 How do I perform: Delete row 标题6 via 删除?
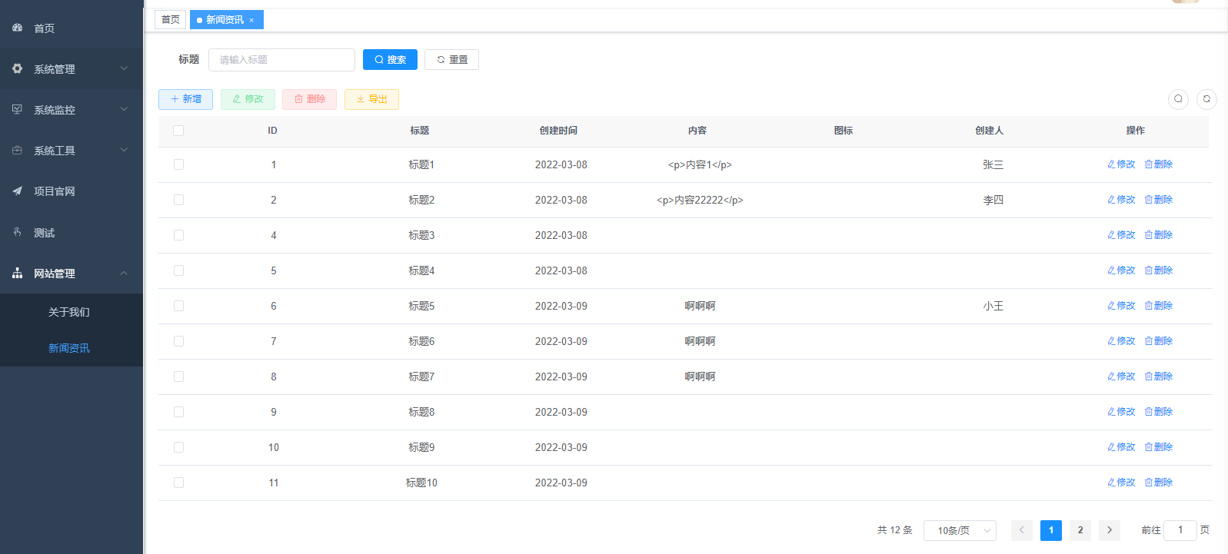coord(1159,341)
